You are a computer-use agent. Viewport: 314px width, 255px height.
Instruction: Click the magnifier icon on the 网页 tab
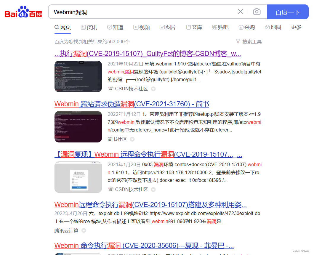coord(57,27)
